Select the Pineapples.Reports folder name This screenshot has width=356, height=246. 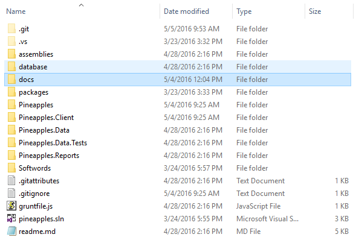pyautogui.click(x=49, y=156)
